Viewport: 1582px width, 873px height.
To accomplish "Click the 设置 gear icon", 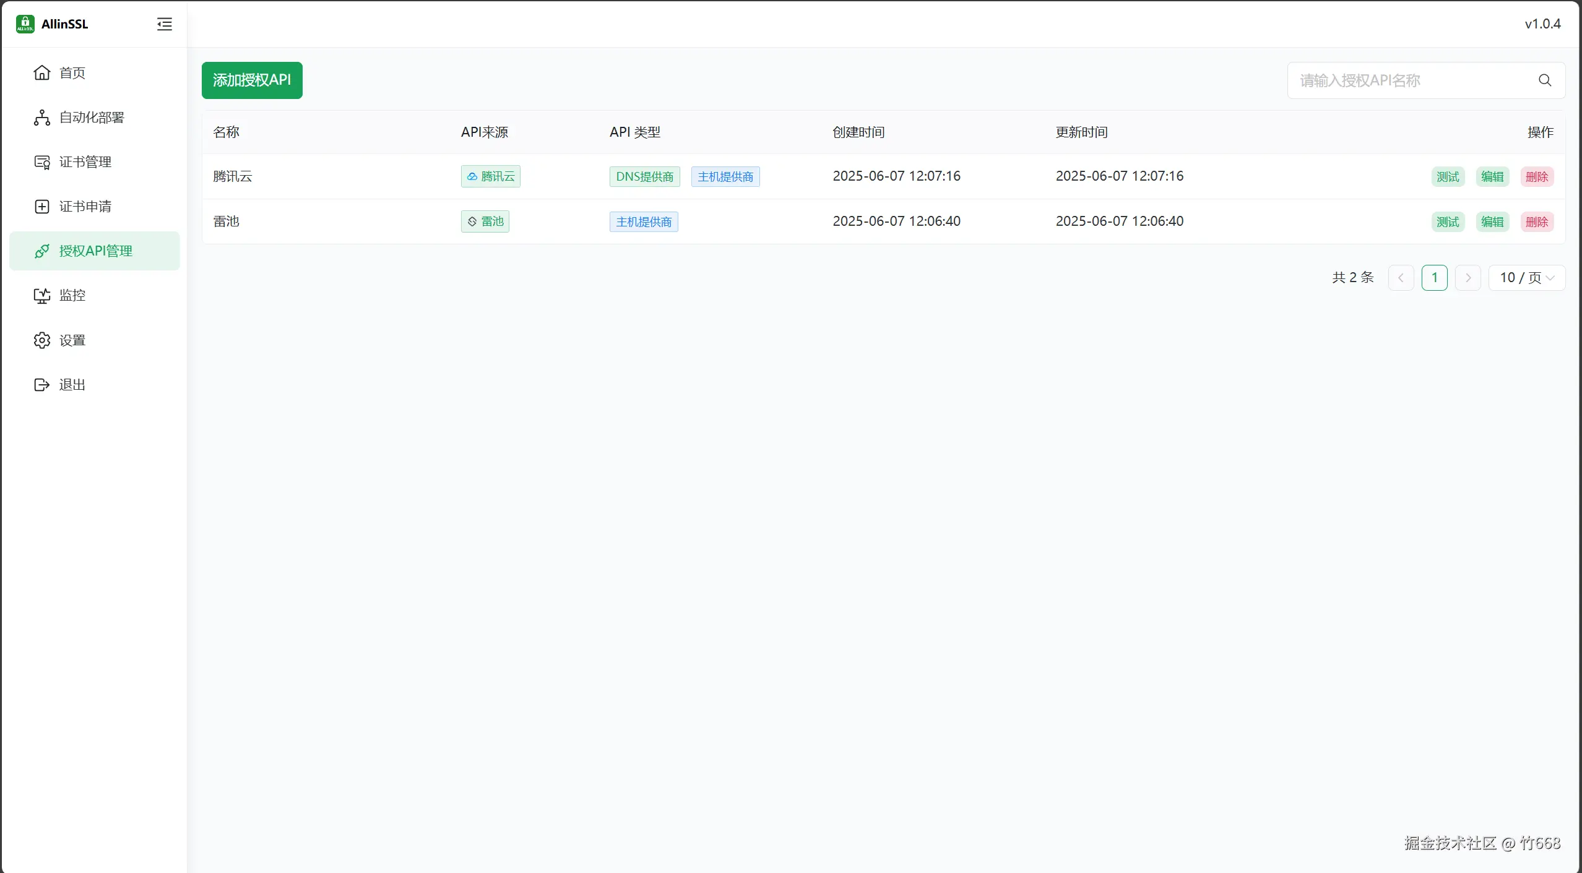I will pos(42,340).
